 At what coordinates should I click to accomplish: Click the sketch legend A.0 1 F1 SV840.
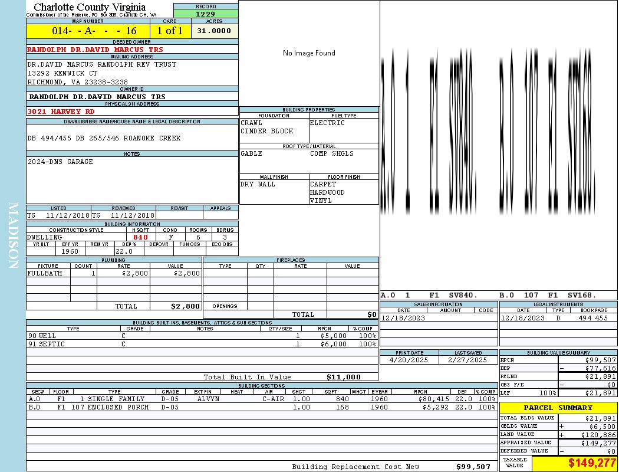(x=429, y=295)
